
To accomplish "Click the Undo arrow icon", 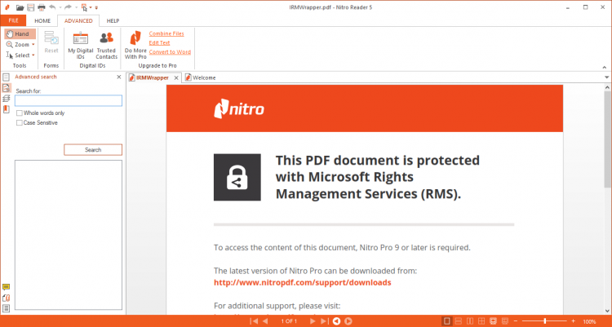I will click(52, 7).
